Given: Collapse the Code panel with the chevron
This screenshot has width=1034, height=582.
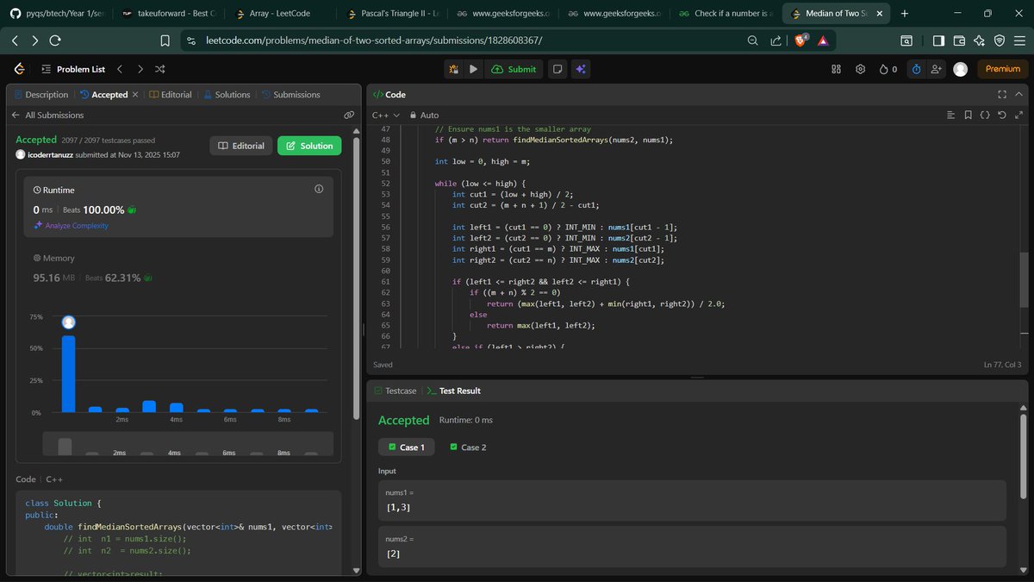Looking at the screenshot, I should [x=1018, y=94].
